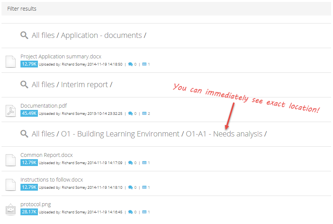Screen dimensions: 333x224
Task: Click the document icon for Common Report.docx
Action: point(11,160)
